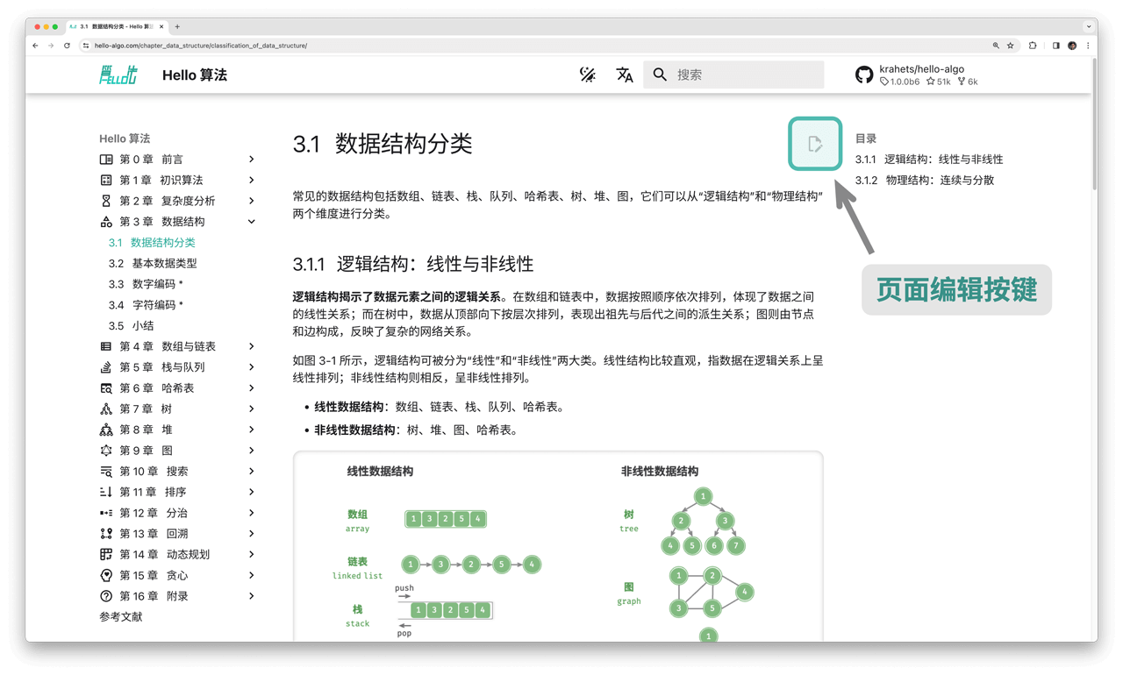This screenshot has height=675, width=1123.
Task: Click the Hello 算法 site title
Action: (195, 75)
